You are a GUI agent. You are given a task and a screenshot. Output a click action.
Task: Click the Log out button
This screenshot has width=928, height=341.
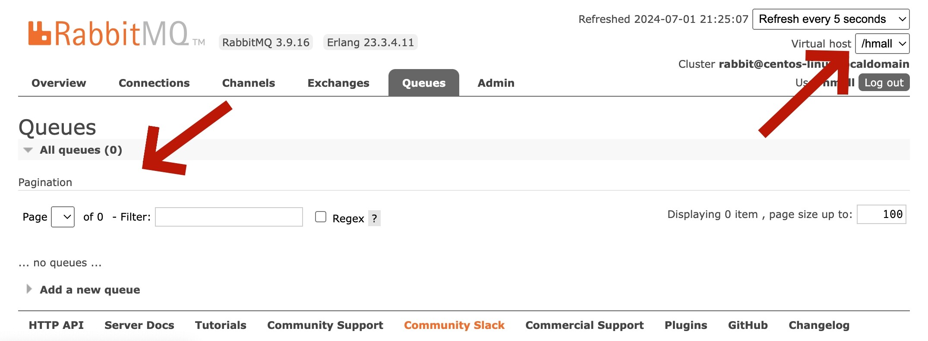point(884,82)
